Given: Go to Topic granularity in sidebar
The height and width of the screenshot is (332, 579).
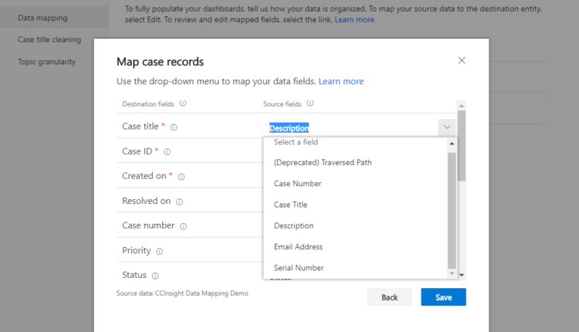Looking at the screenshot, I should click(x=47, y=62).
